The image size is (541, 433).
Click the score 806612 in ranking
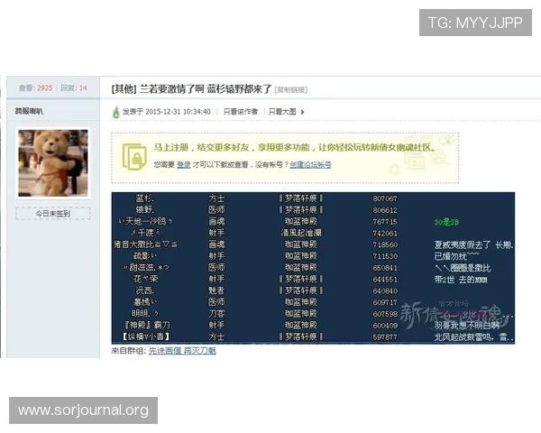385,210
